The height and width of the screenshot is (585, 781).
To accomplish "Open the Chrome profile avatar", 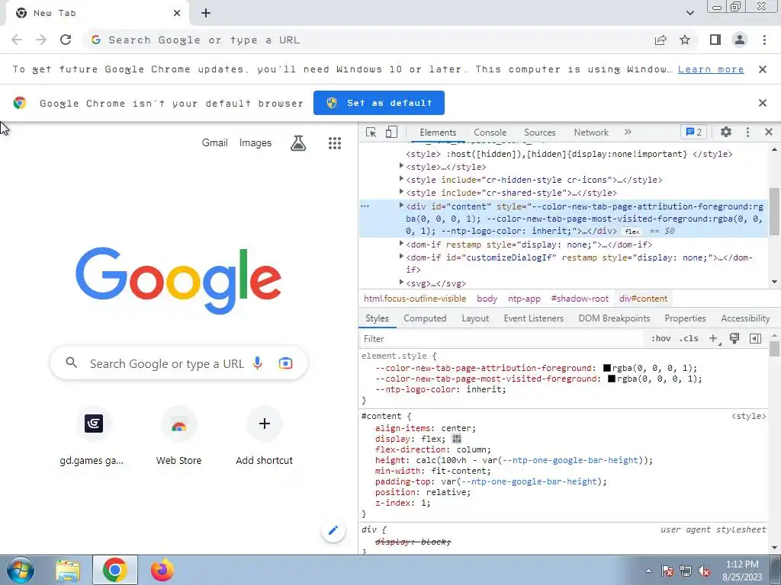I will 740,40.
